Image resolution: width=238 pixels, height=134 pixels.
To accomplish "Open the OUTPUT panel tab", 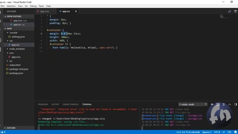I will pyautogui.click(x=55, y=104).
